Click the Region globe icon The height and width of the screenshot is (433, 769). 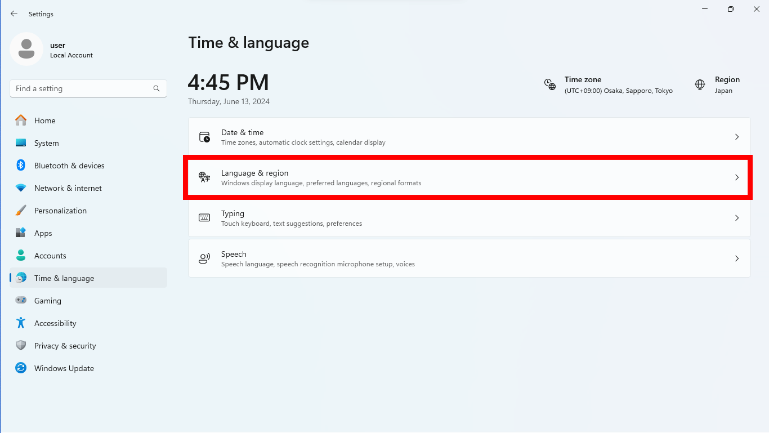point(700,84)
